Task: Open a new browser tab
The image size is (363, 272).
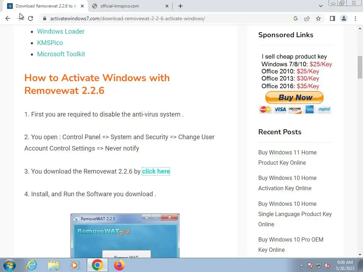Action: (180, 6)
